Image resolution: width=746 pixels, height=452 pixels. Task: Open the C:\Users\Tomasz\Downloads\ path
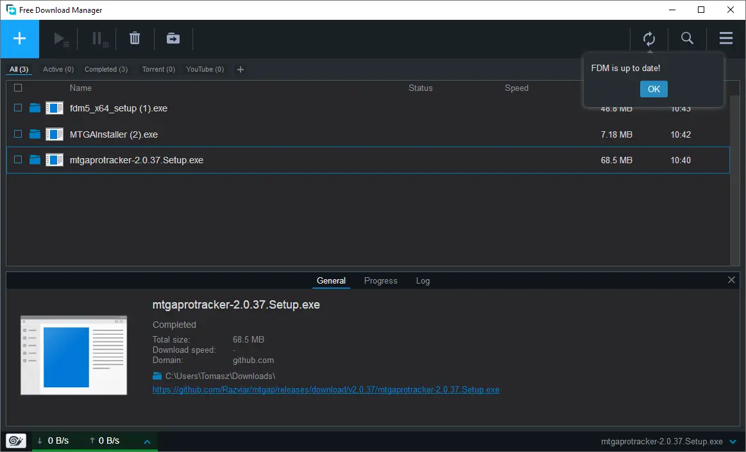220,376
